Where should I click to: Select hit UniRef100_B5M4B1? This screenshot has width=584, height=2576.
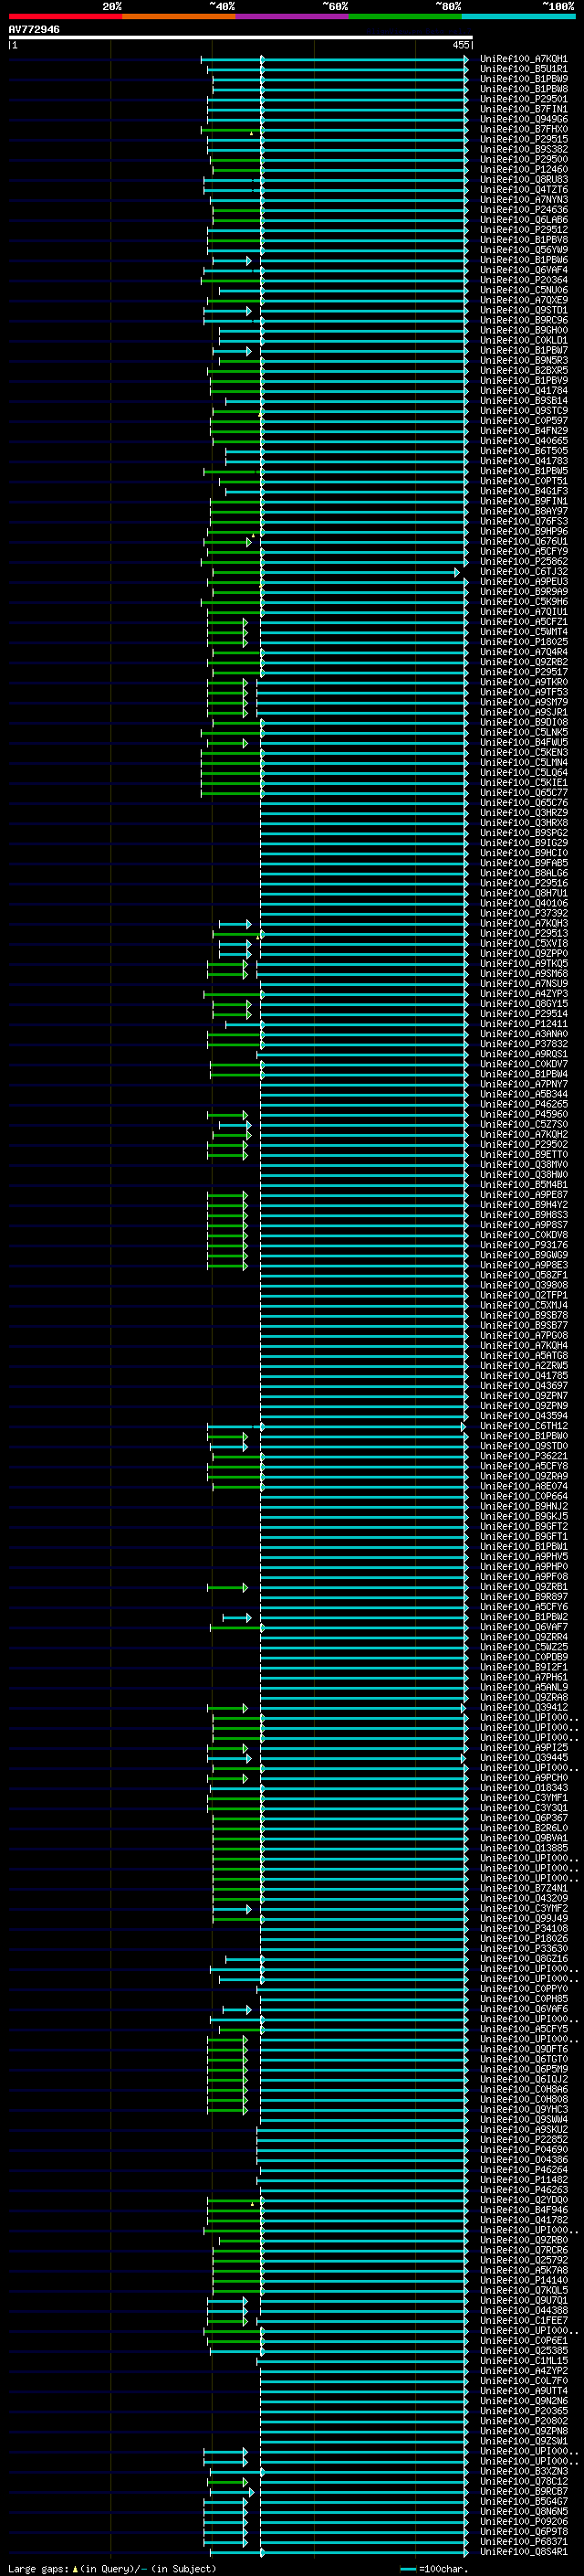click(523, 1184)
